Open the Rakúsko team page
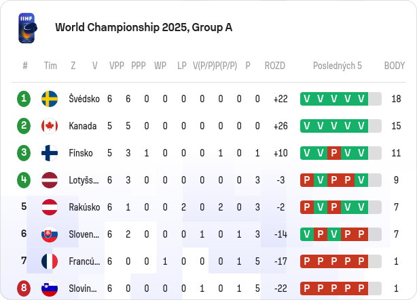This screenshot has width=417, height=300. click(84, 207)
